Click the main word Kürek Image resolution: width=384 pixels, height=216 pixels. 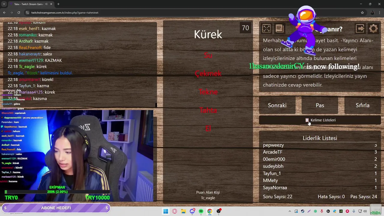tap(208, 34)
